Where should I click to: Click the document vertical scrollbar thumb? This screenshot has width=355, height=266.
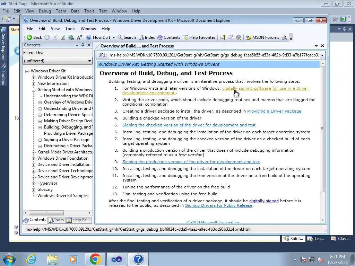(x=323, y=129)
